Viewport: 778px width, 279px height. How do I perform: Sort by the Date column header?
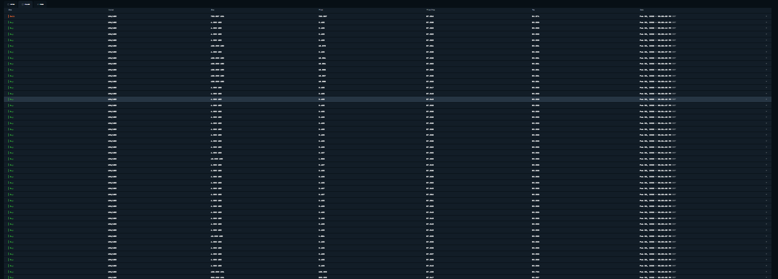(642, 10)
